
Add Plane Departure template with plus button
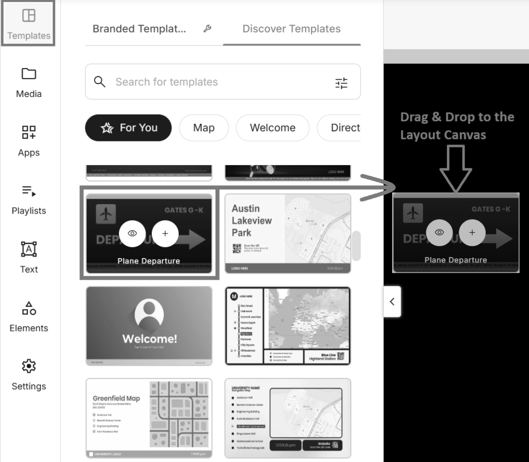165,233
